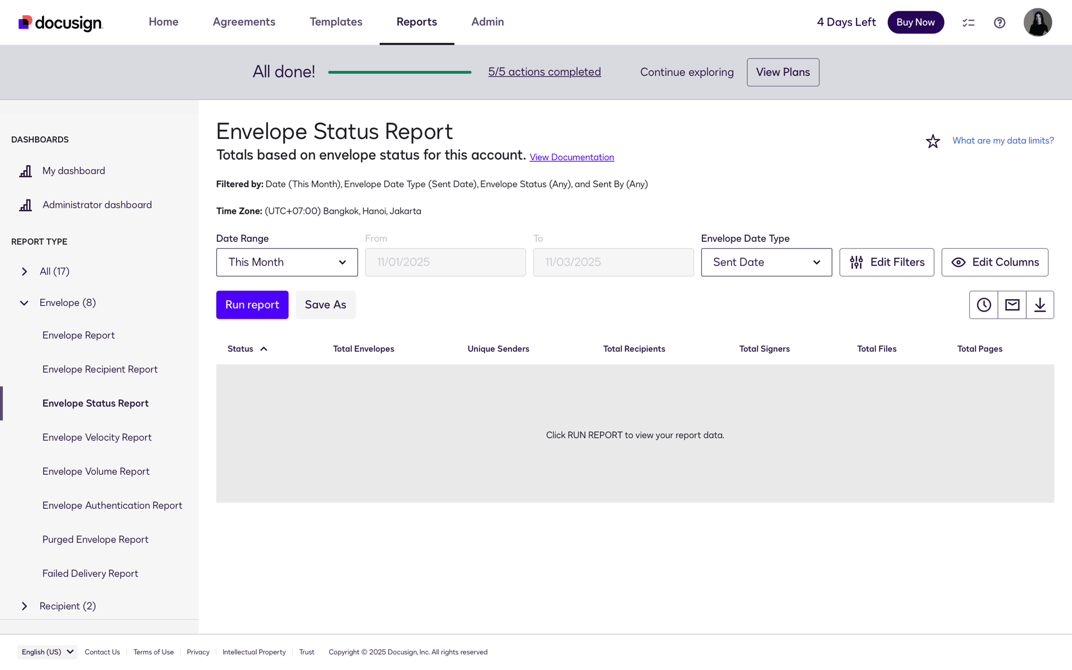
Task: Click Total Recipients column header
Action: [634, 349]
